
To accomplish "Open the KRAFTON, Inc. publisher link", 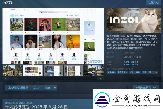I will tap(131, 65).
